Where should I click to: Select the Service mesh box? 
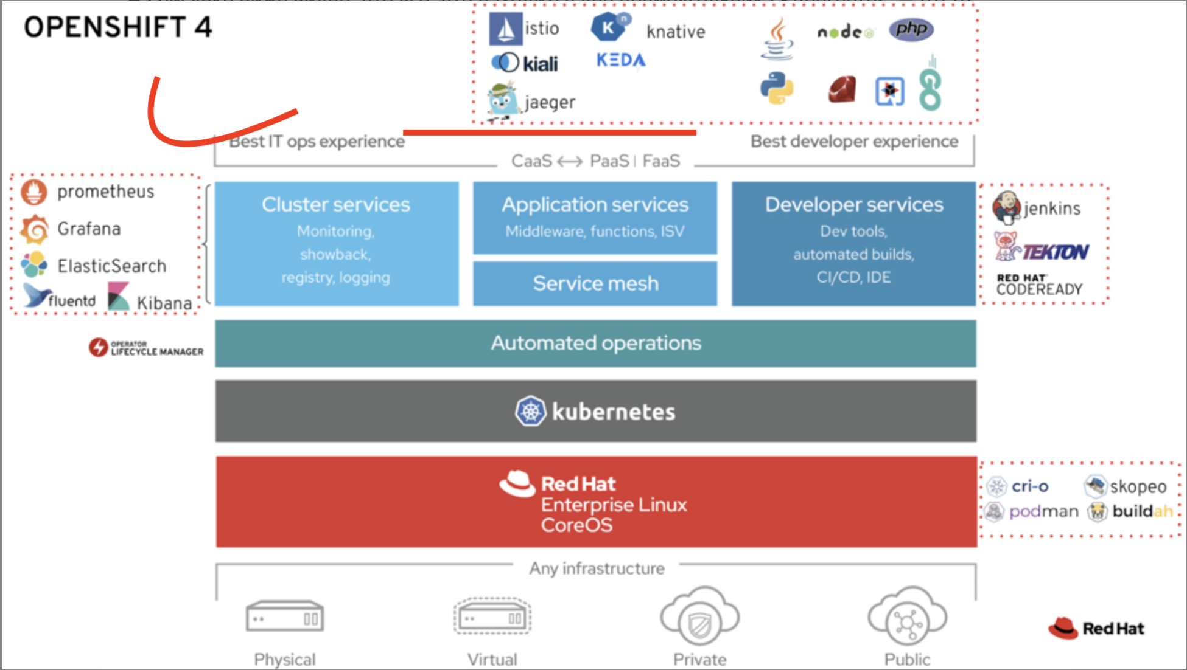pos(595,283)
